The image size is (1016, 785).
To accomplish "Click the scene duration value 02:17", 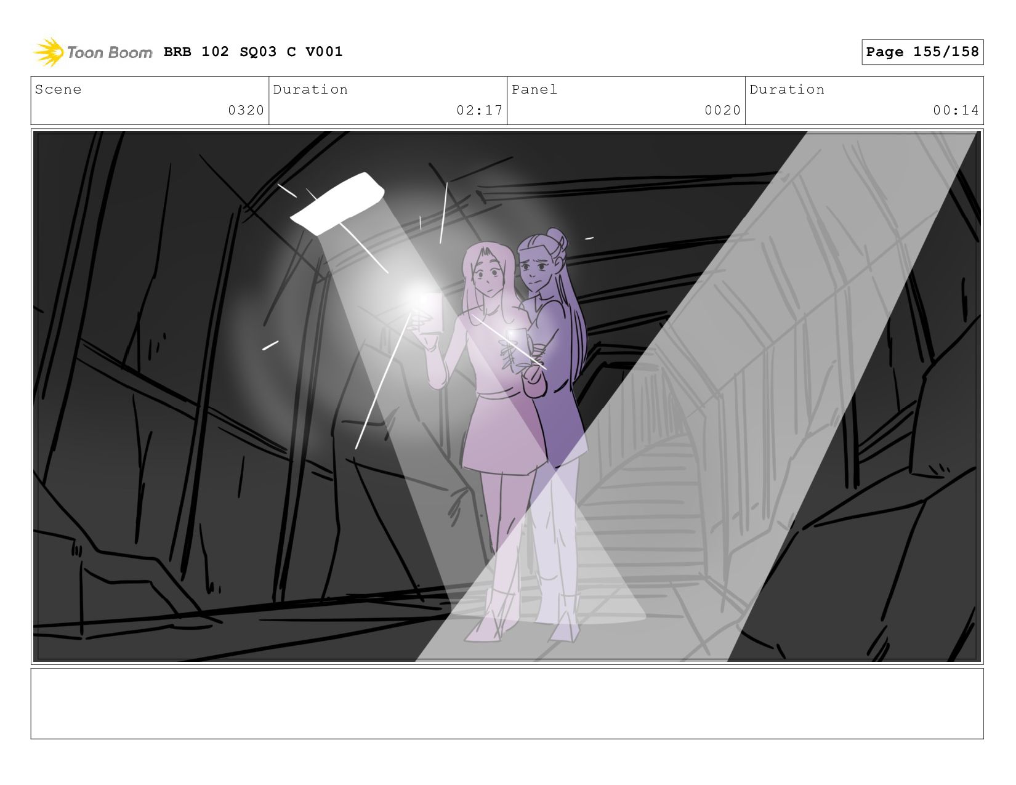I will (x=480, y=110).
